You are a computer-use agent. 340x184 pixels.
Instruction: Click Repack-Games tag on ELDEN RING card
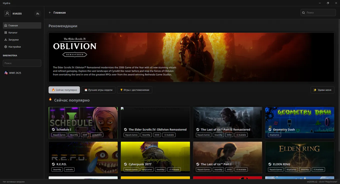(276, 170)
